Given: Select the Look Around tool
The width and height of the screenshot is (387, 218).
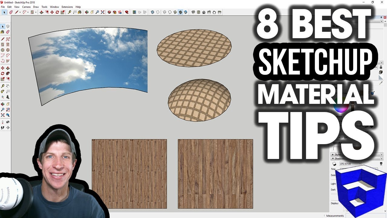Looking at the screenshot, I should [8, 122].
